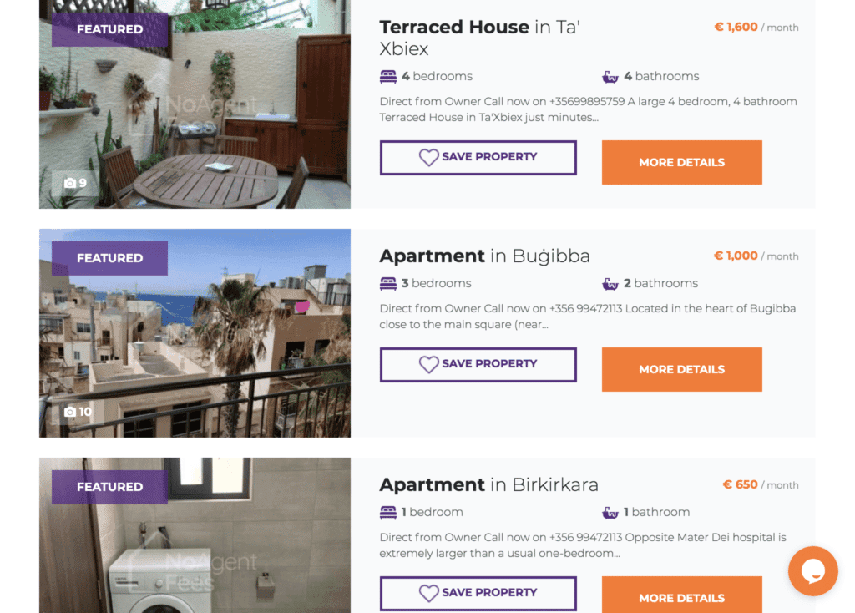The image size is (855, 613).
Task: Open the orange chat bubble widget
Action: coord(812,571)
